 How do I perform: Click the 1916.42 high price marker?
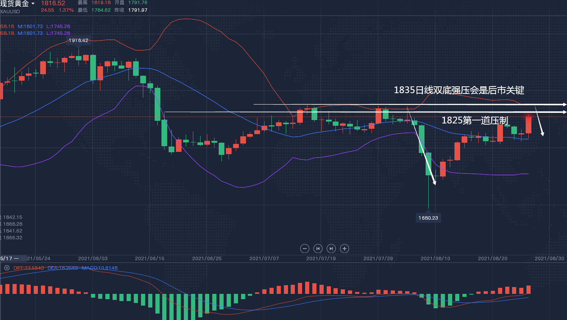[x=78, y=41]
